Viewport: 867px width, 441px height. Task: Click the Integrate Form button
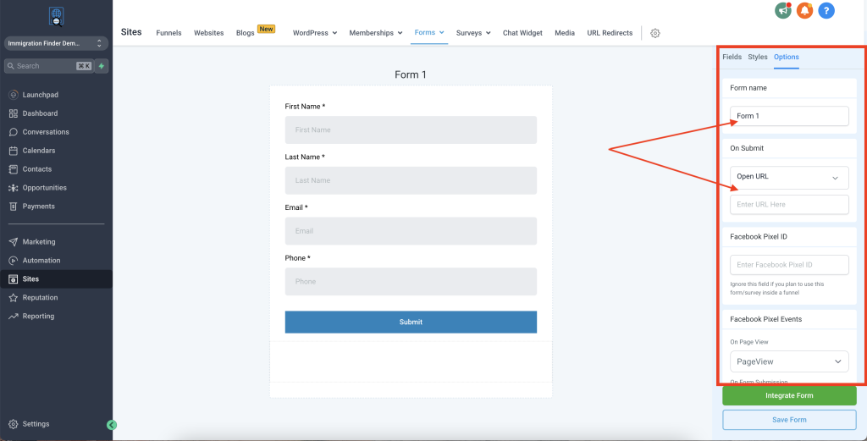tap(789, 396)
